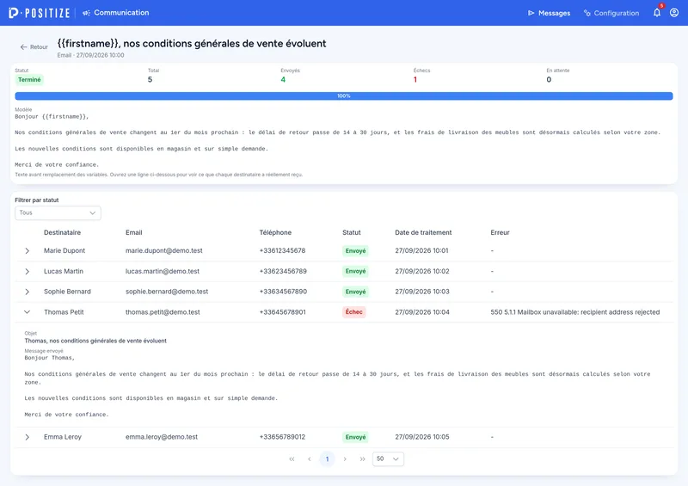The height and width of the screenshot is (486, 688).
Task: Expand the Marie Dupont row
Action: coord(28,250)
